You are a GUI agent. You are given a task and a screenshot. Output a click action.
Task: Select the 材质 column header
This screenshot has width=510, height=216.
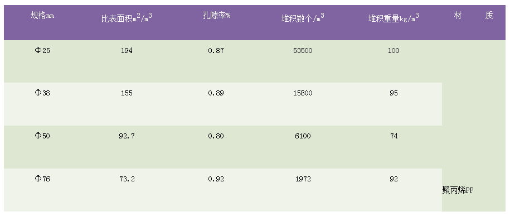pos(474,15)
